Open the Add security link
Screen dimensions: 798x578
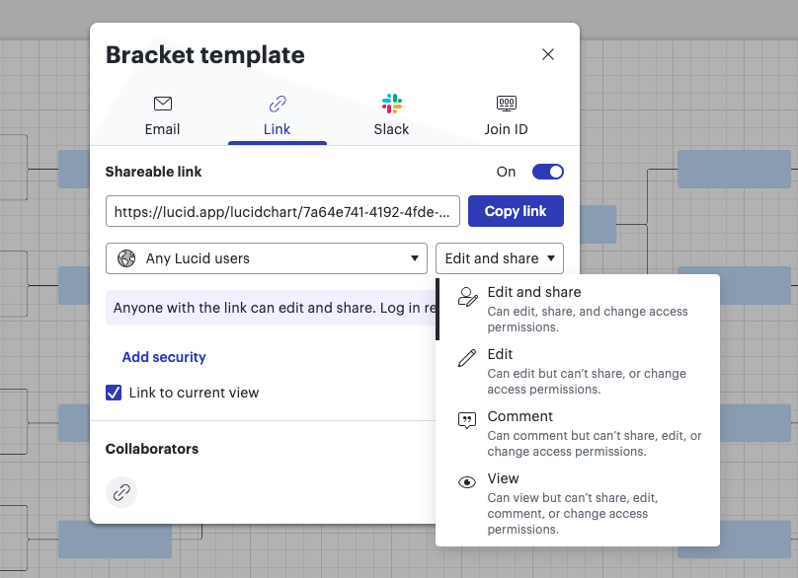tap(164, 357)
